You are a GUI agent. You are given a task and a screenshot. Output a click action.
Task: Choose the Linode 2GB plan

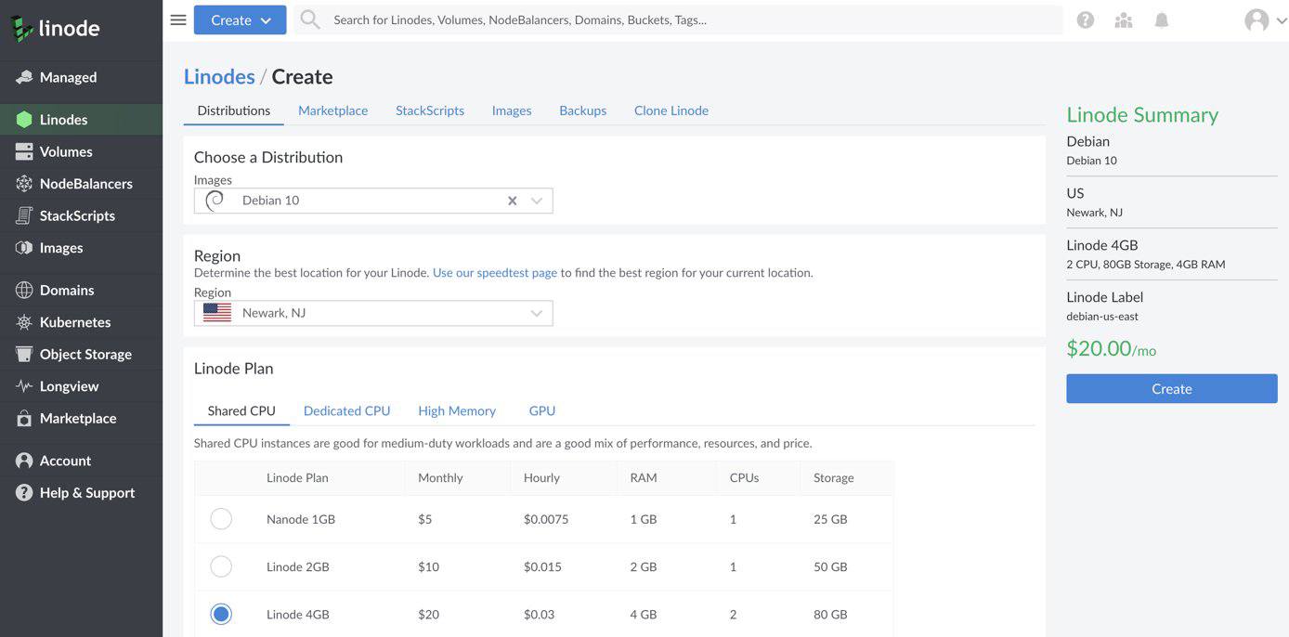click(220, 565)
